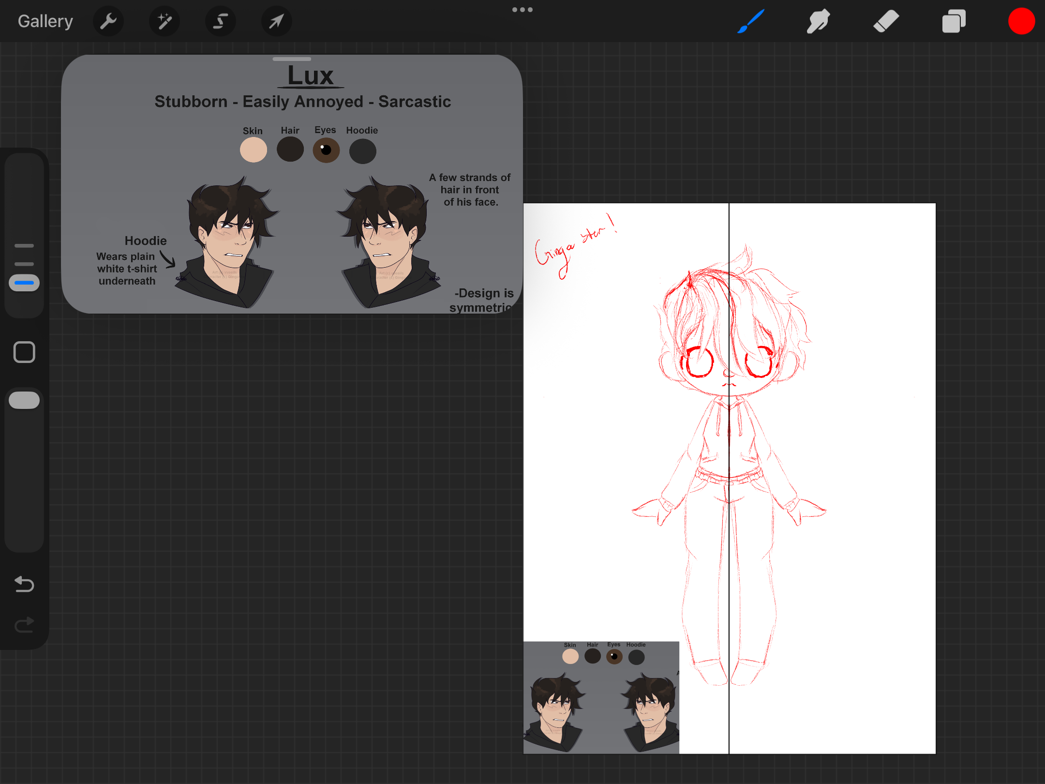The height and width of the screenshot is (784, 1045).
Task: Click the Lux reference thumbnail on the canvas
Action: point(601,697)
